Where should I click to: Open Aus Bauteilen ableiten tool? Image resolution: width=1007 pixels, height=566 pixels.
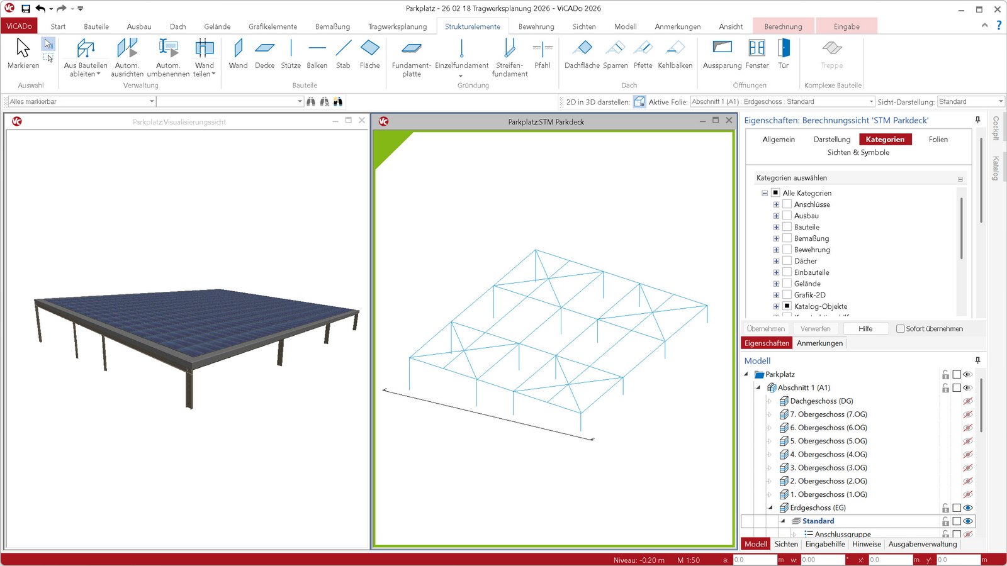86,57
